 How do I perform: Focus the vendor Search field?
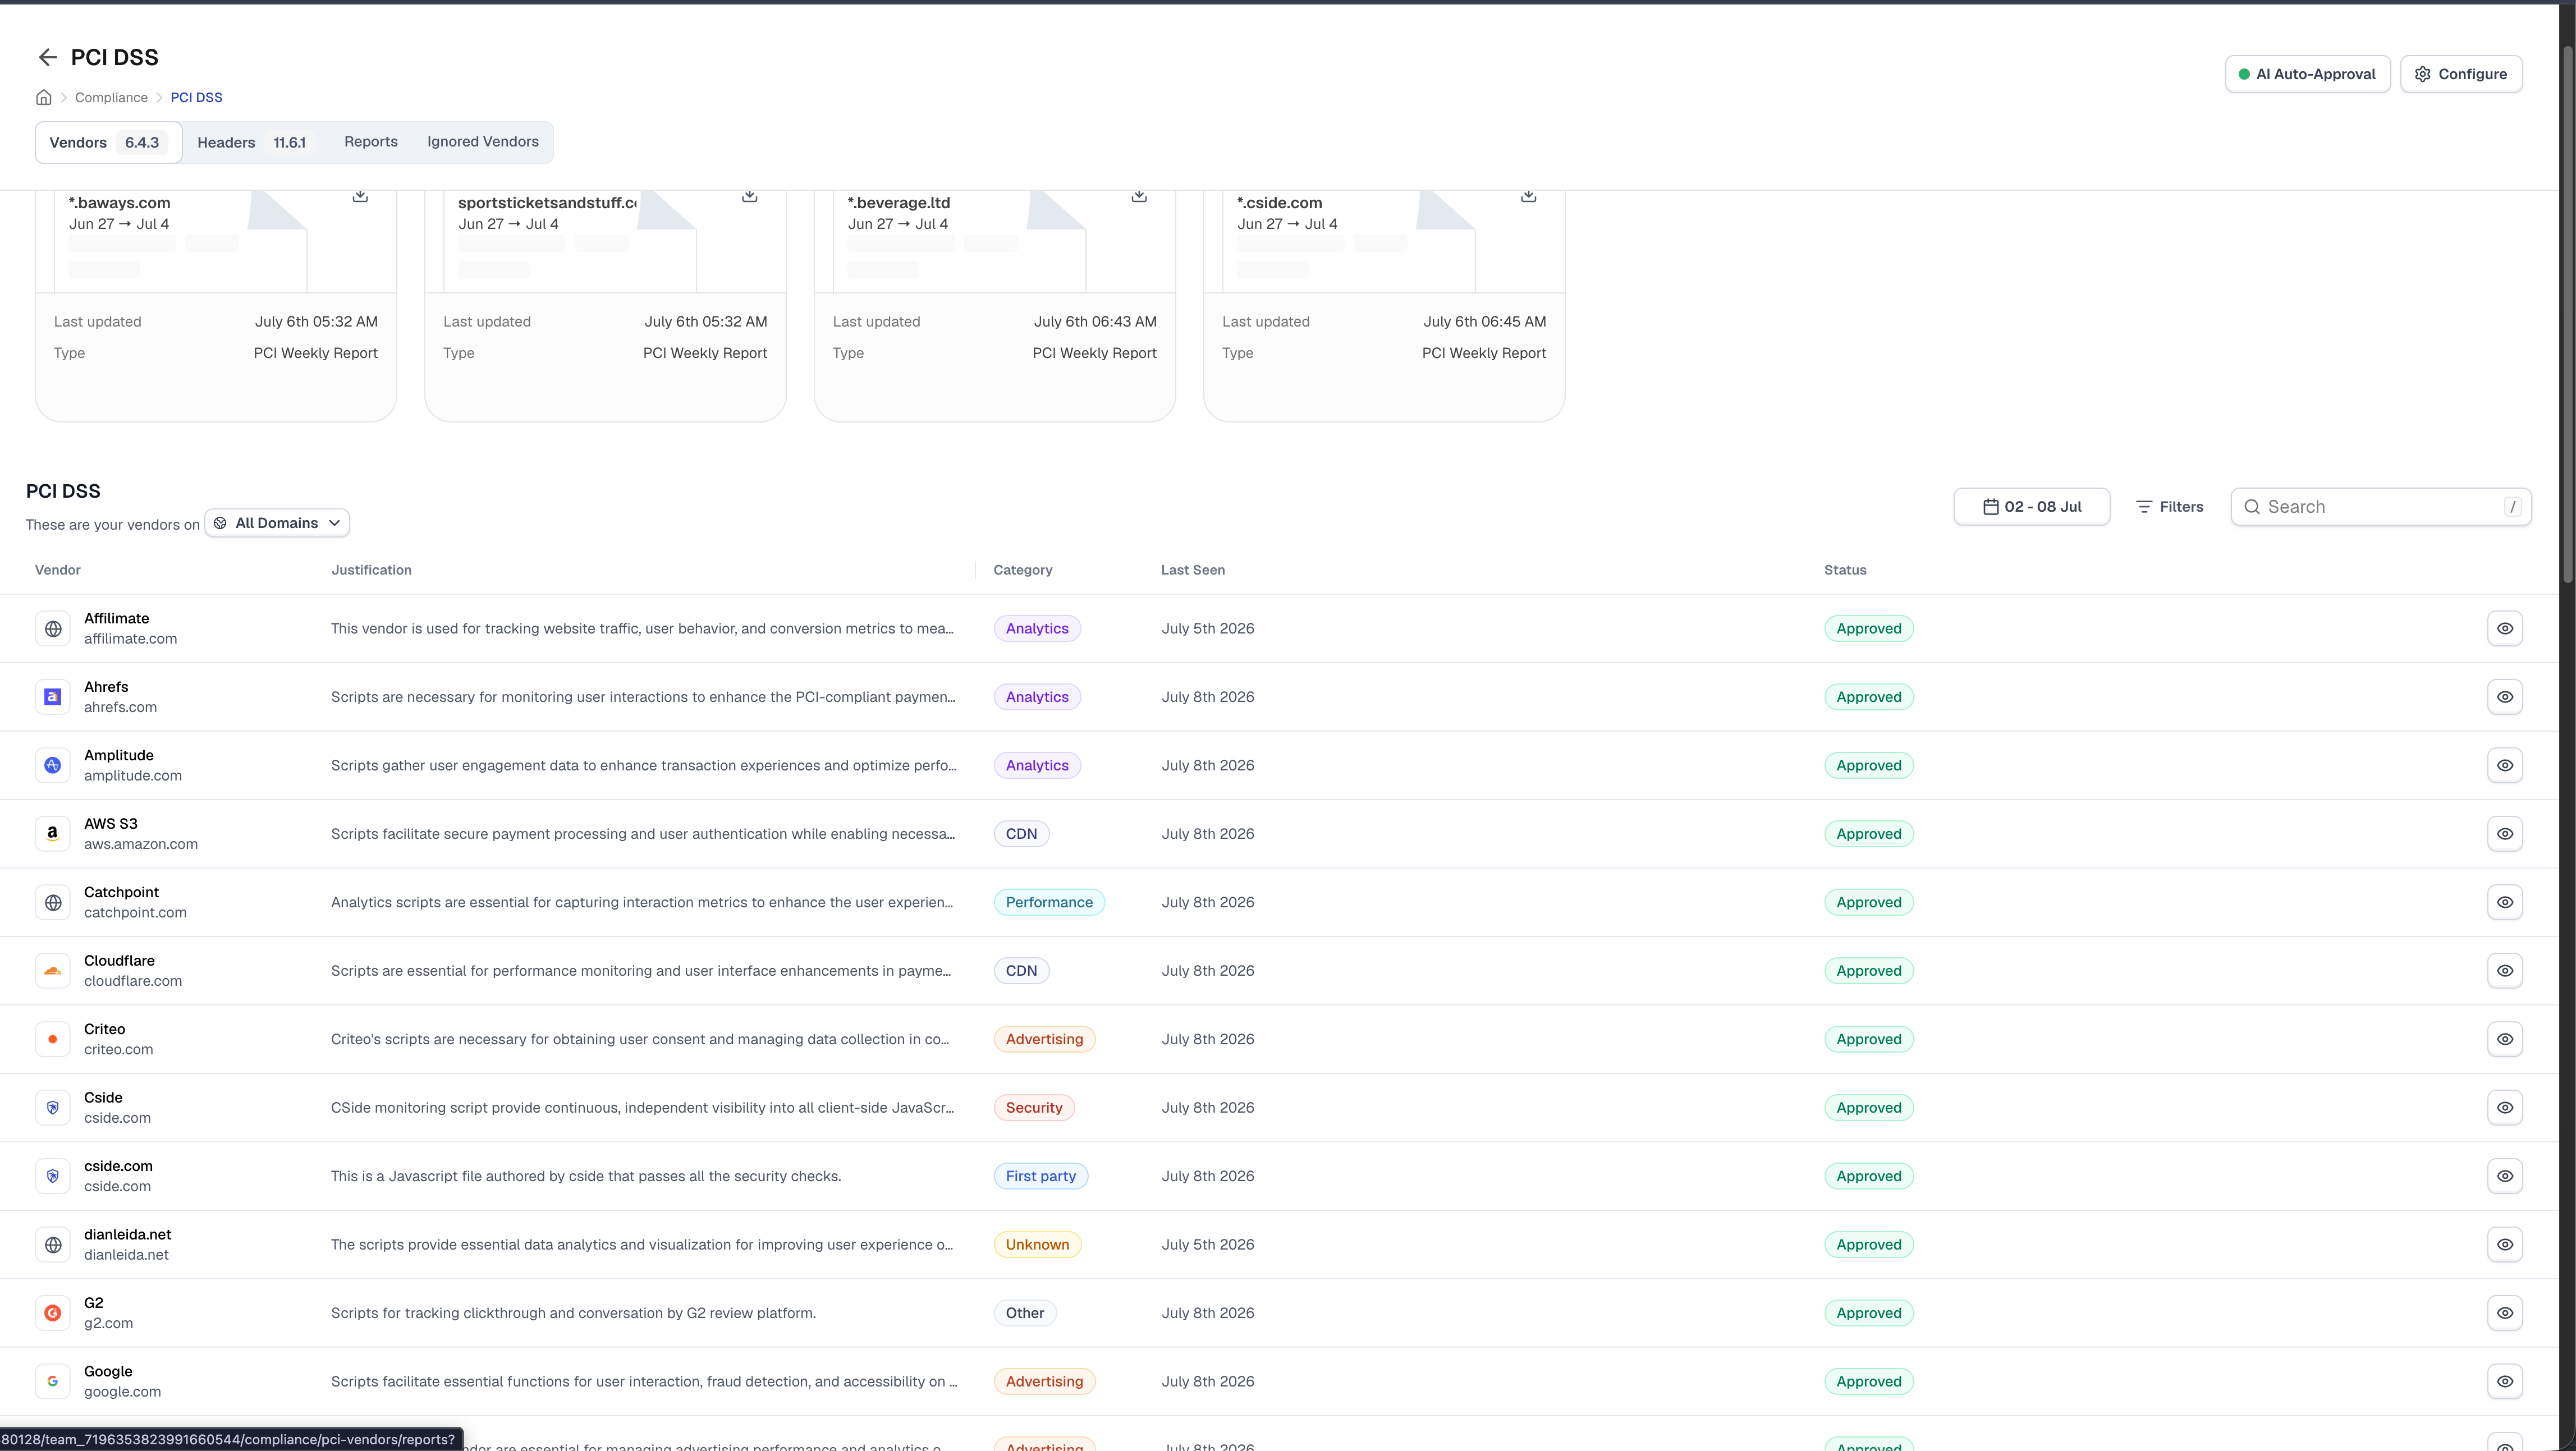[x=2380, y=507]
